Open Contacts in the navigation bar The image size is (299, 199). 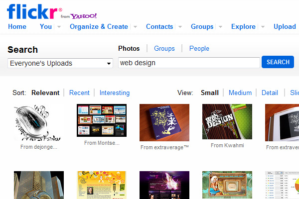[159, 27]
